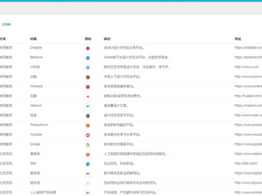The image size is (262, 196).
Task: Click the 地址 column header
Action: pyautogui.click(x=238, y=39)
